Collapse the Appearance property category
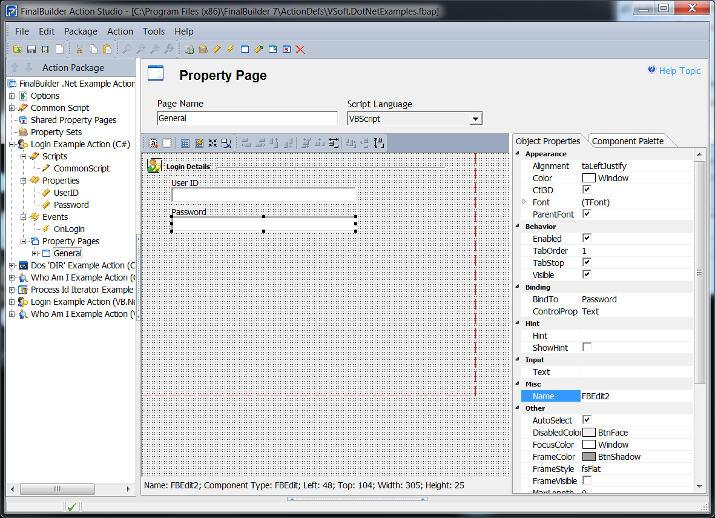715x518 pixels. 518,154
